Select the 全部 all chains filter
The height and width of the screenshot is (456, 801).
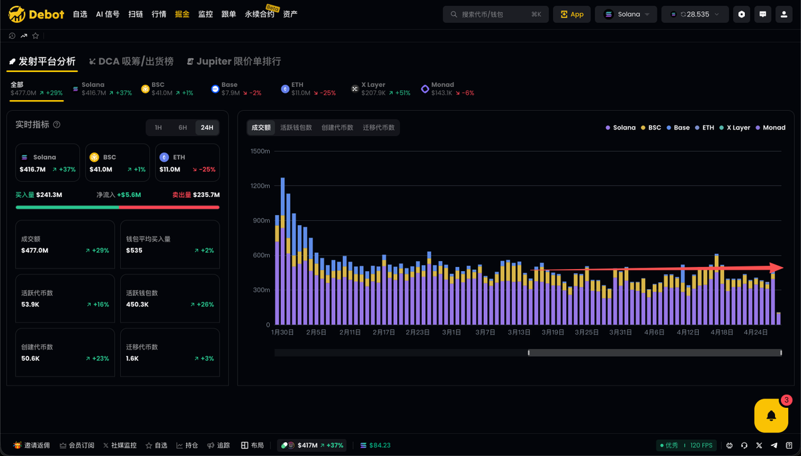pos(37,89)
